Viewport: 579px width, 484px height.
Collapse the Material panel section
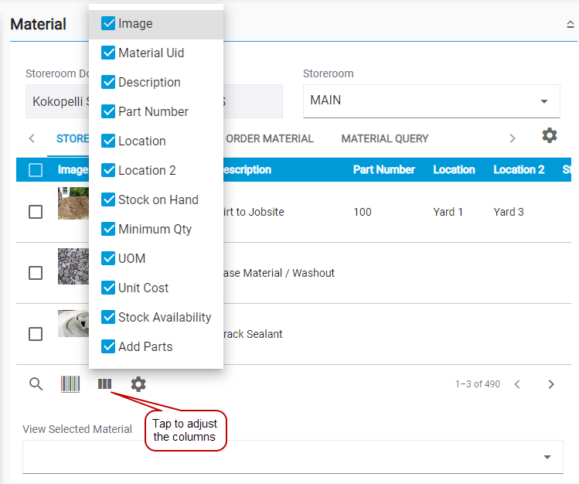[570, 25]
